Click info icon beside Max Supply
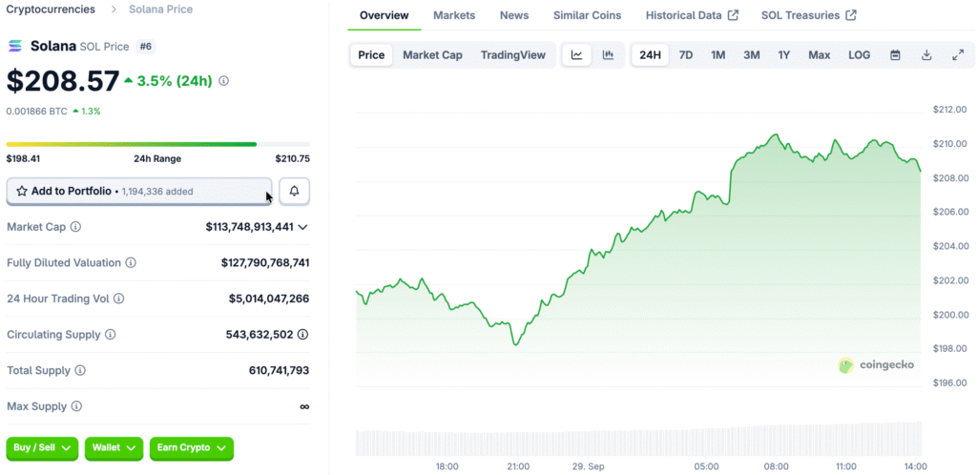977x475 pixels. (x=76, y=406)
